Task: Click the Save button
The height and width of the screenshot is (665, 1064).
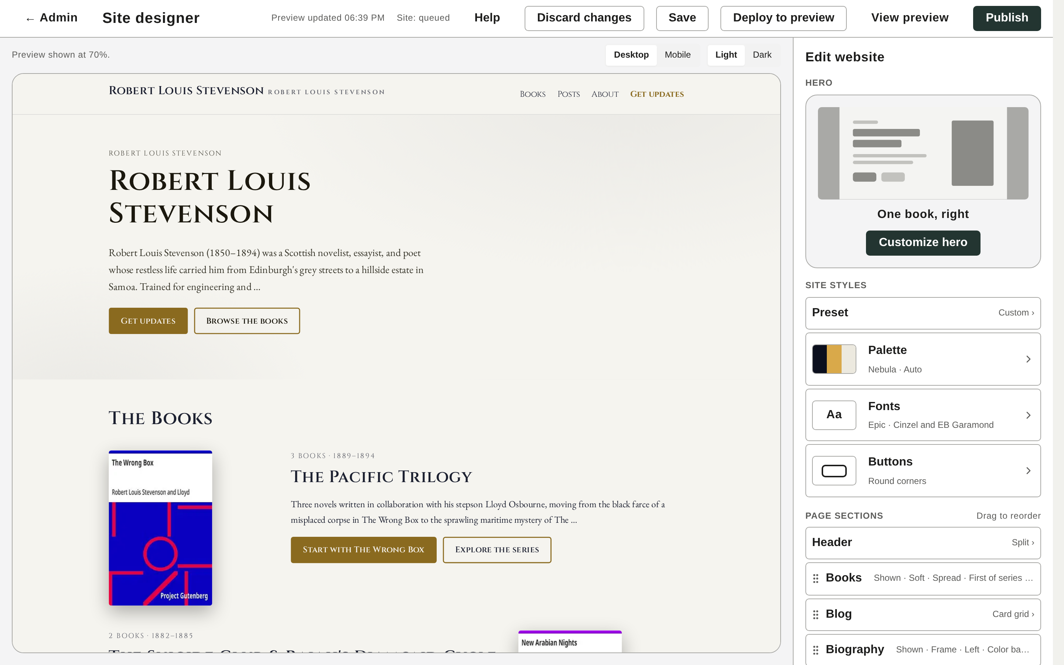Action: pos(682,18)
